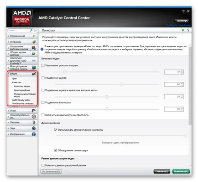Enable Подавление блочности checkbox

coord(43,102)
